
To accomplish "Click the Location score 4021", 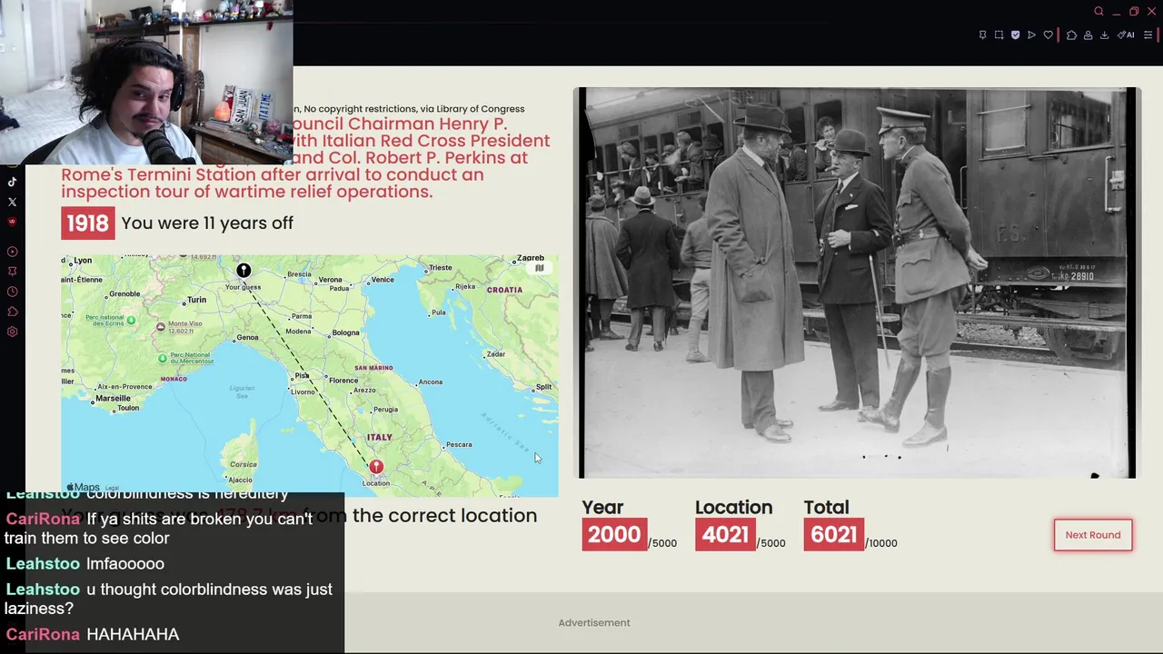I will pyautogui.click(x=725, y=535).
